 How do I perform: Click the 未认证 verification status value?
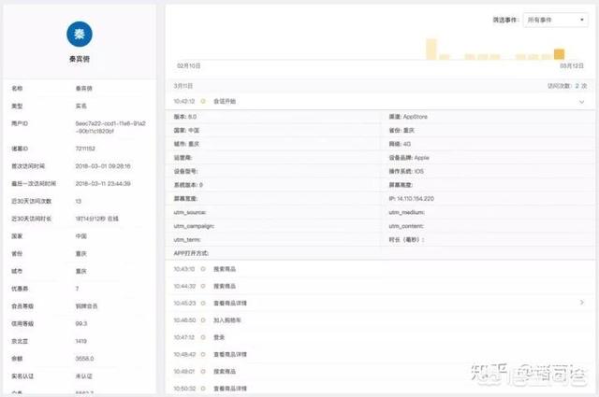tap(84, 376)
